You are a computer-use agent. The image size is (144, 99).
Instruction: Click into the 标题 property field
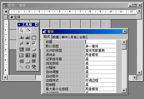click(101, 42)
